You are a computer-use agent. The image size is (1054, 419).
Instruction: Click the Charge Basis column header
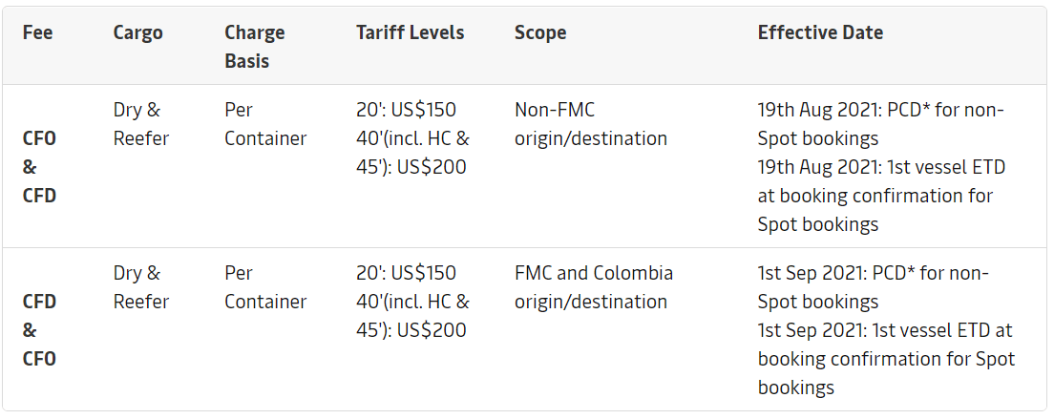click(254, 46)
